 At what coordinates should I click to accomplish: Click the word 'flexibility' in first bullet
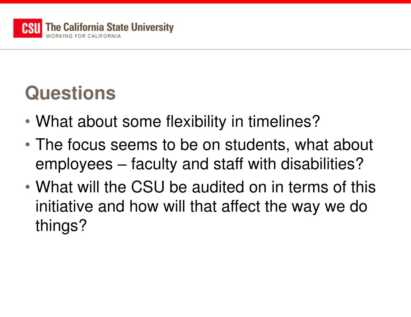pyautogui.click(x=196, y=122)
